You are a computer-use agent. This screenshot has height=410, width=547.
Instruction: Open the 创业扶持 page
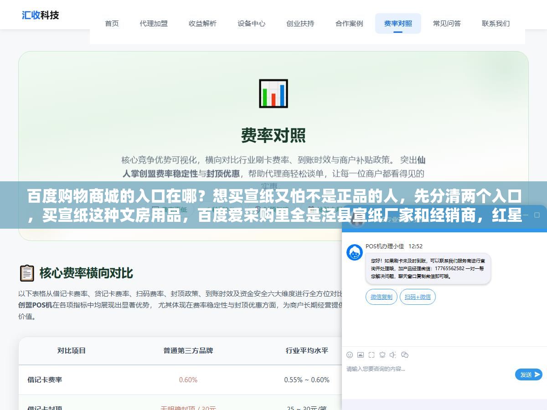[300, 23]
